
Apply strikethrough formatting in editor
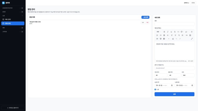point(175,32)
